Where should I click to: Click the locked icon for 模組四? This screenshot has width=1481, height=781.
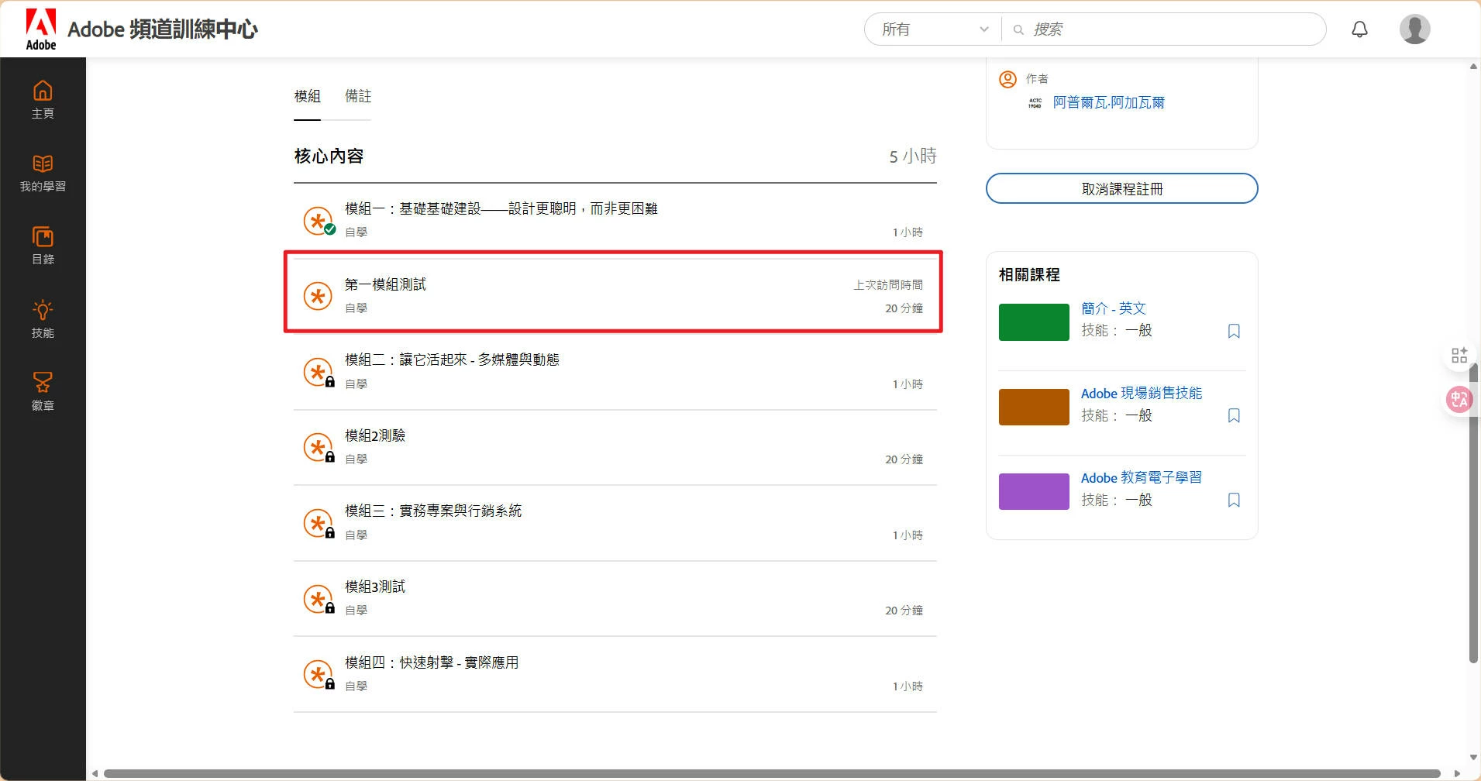319,674
